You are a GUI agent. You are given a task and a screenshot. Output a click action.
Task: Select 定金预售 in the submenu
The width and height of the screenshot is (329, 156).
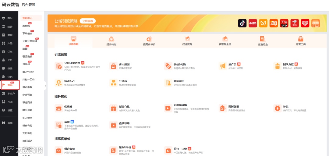pyautogui.click(x=27, y=95)
